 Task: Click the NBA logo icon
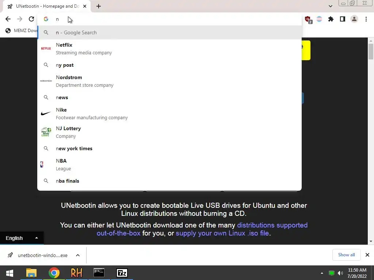(x=42, y=164)
